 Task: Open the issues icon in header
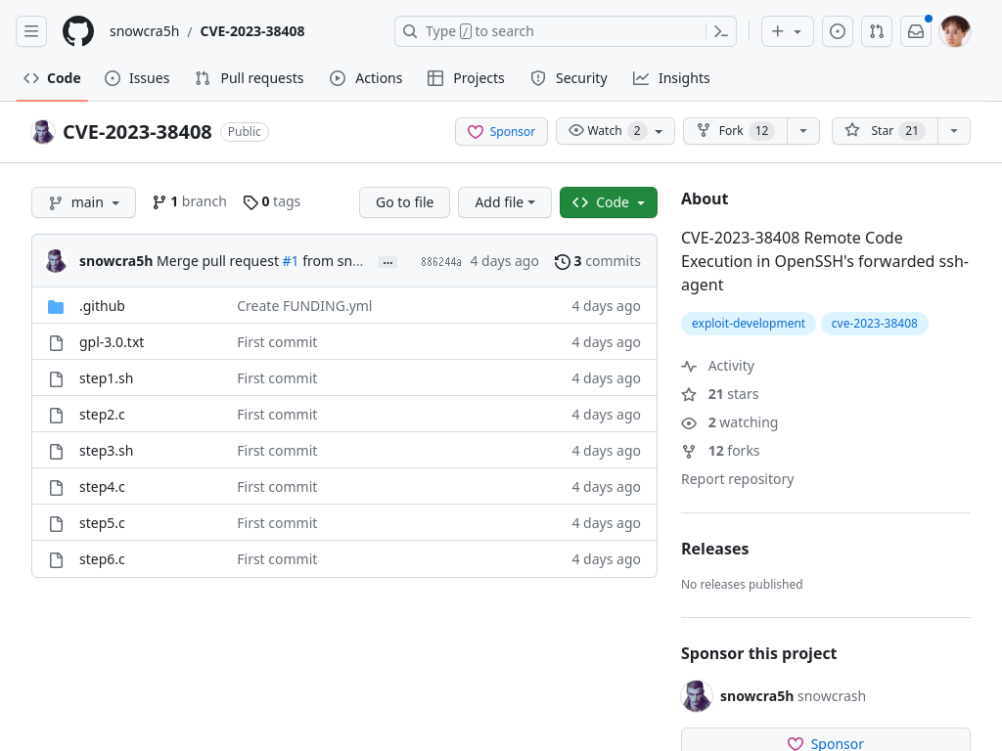pos(838,31)
